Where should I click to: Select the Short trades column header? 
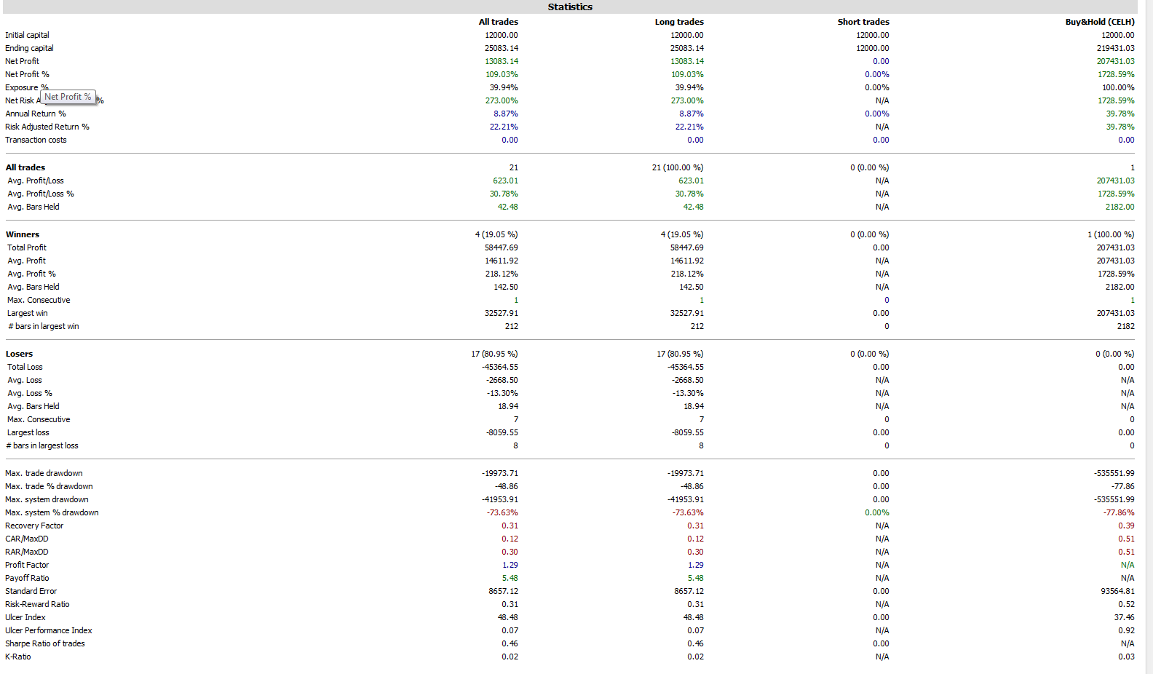tap(863, 22)
